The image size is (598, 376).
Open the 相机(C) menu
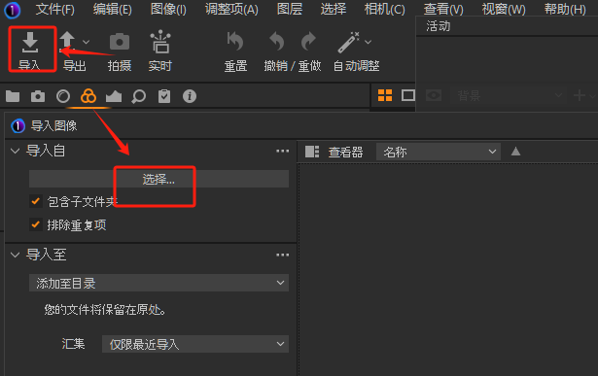pos(384,9)
